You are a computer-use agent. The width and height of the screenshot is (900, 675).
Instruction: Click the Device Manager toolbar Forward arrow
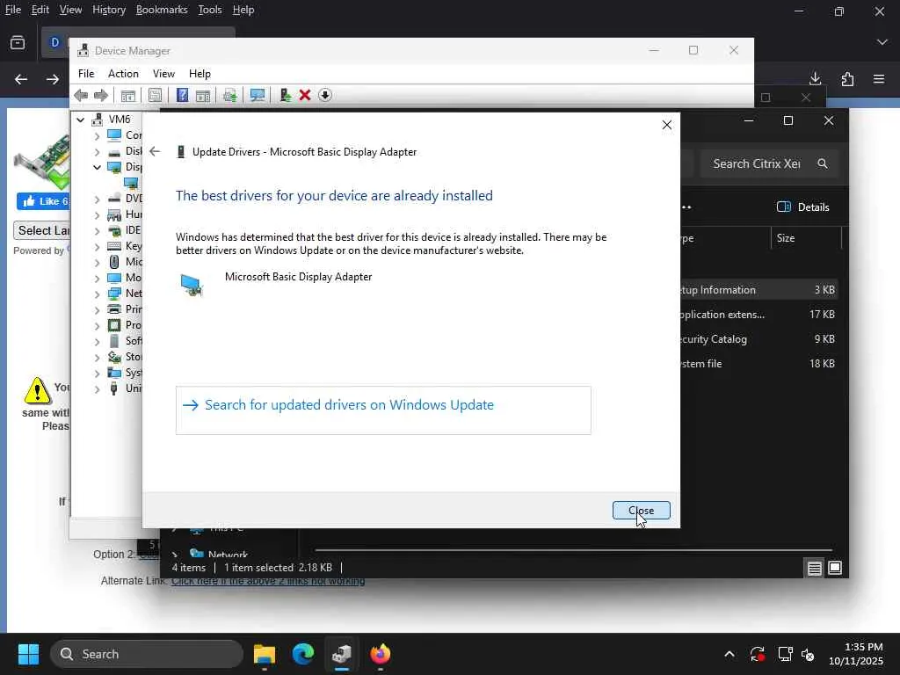100,95
